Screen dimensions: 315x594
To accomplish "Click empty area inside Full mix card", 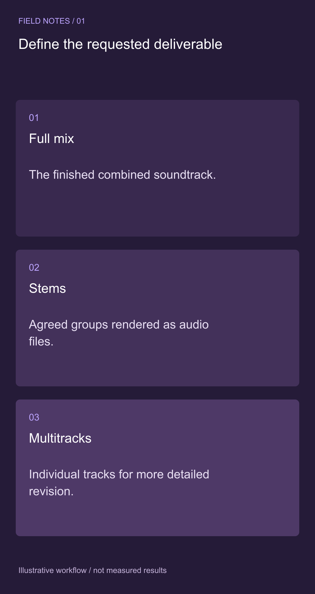I will pyautogui.click(x=157, y=210).
